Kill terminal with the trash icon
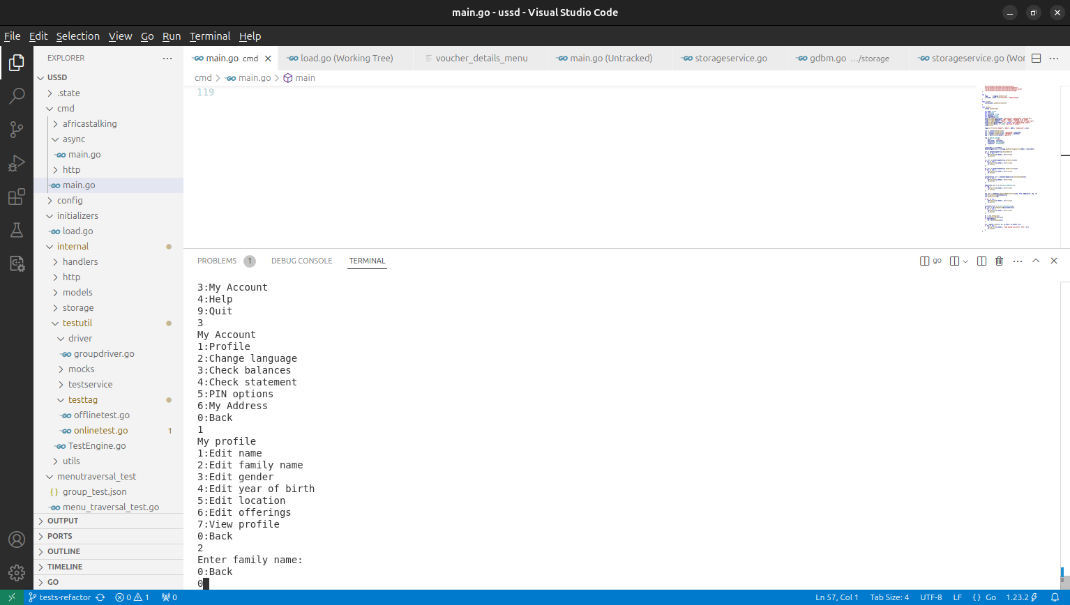Screen dimensions: 1070x605 [999, 261]
